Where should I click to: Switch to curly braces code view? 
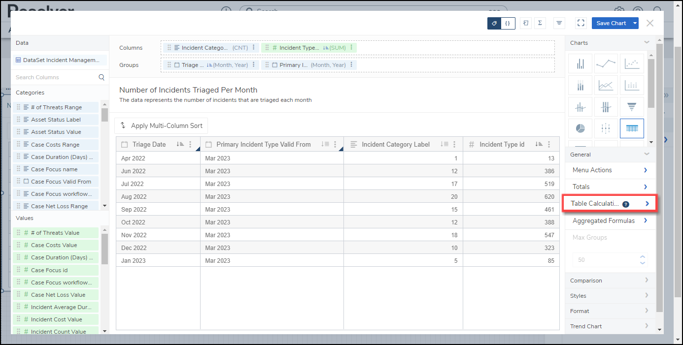click(508, 23)
